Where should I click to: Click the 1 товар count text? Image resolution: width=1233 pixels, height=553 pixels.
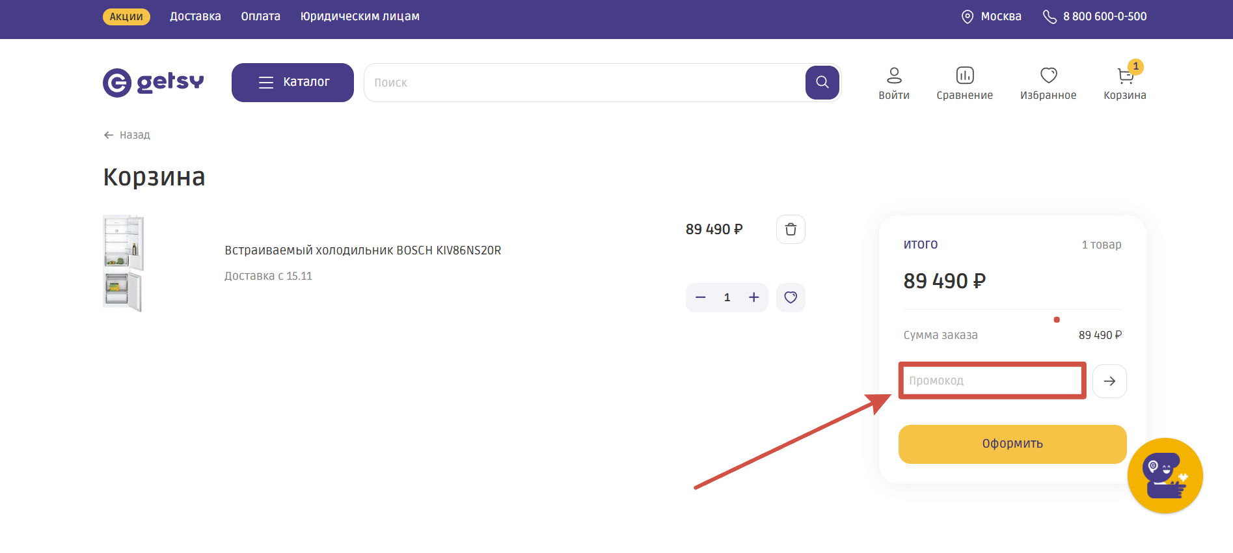click(x=1102, y=245)
